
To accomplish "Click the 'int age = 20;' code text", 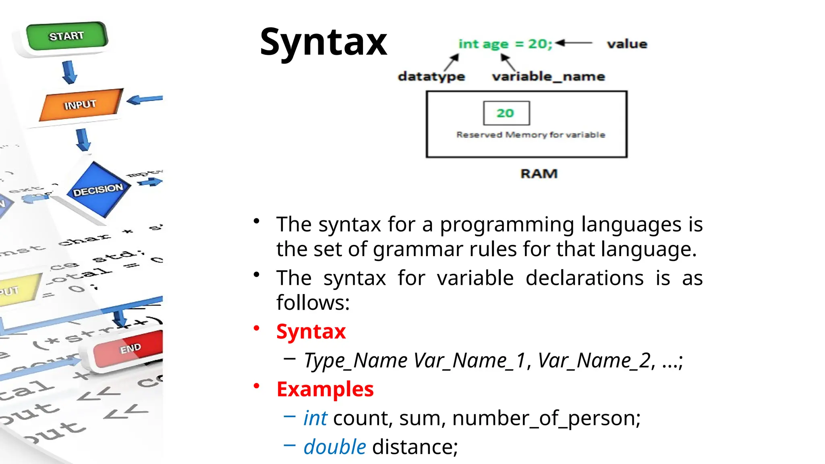I will click(x=506, y=43).
